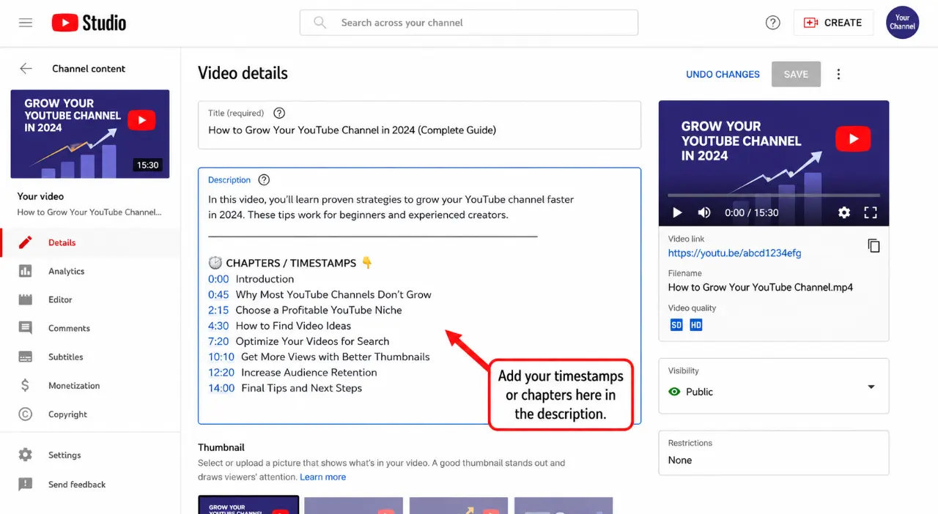Click the 14:00 timestamp link
Screen dimensions: 938x514
221,388
